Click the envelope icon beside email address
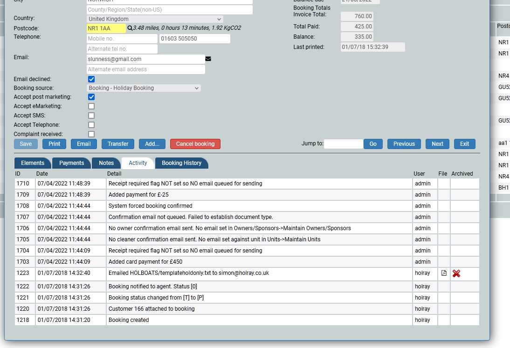Screen dimensions: 510x348 point(208,59)
